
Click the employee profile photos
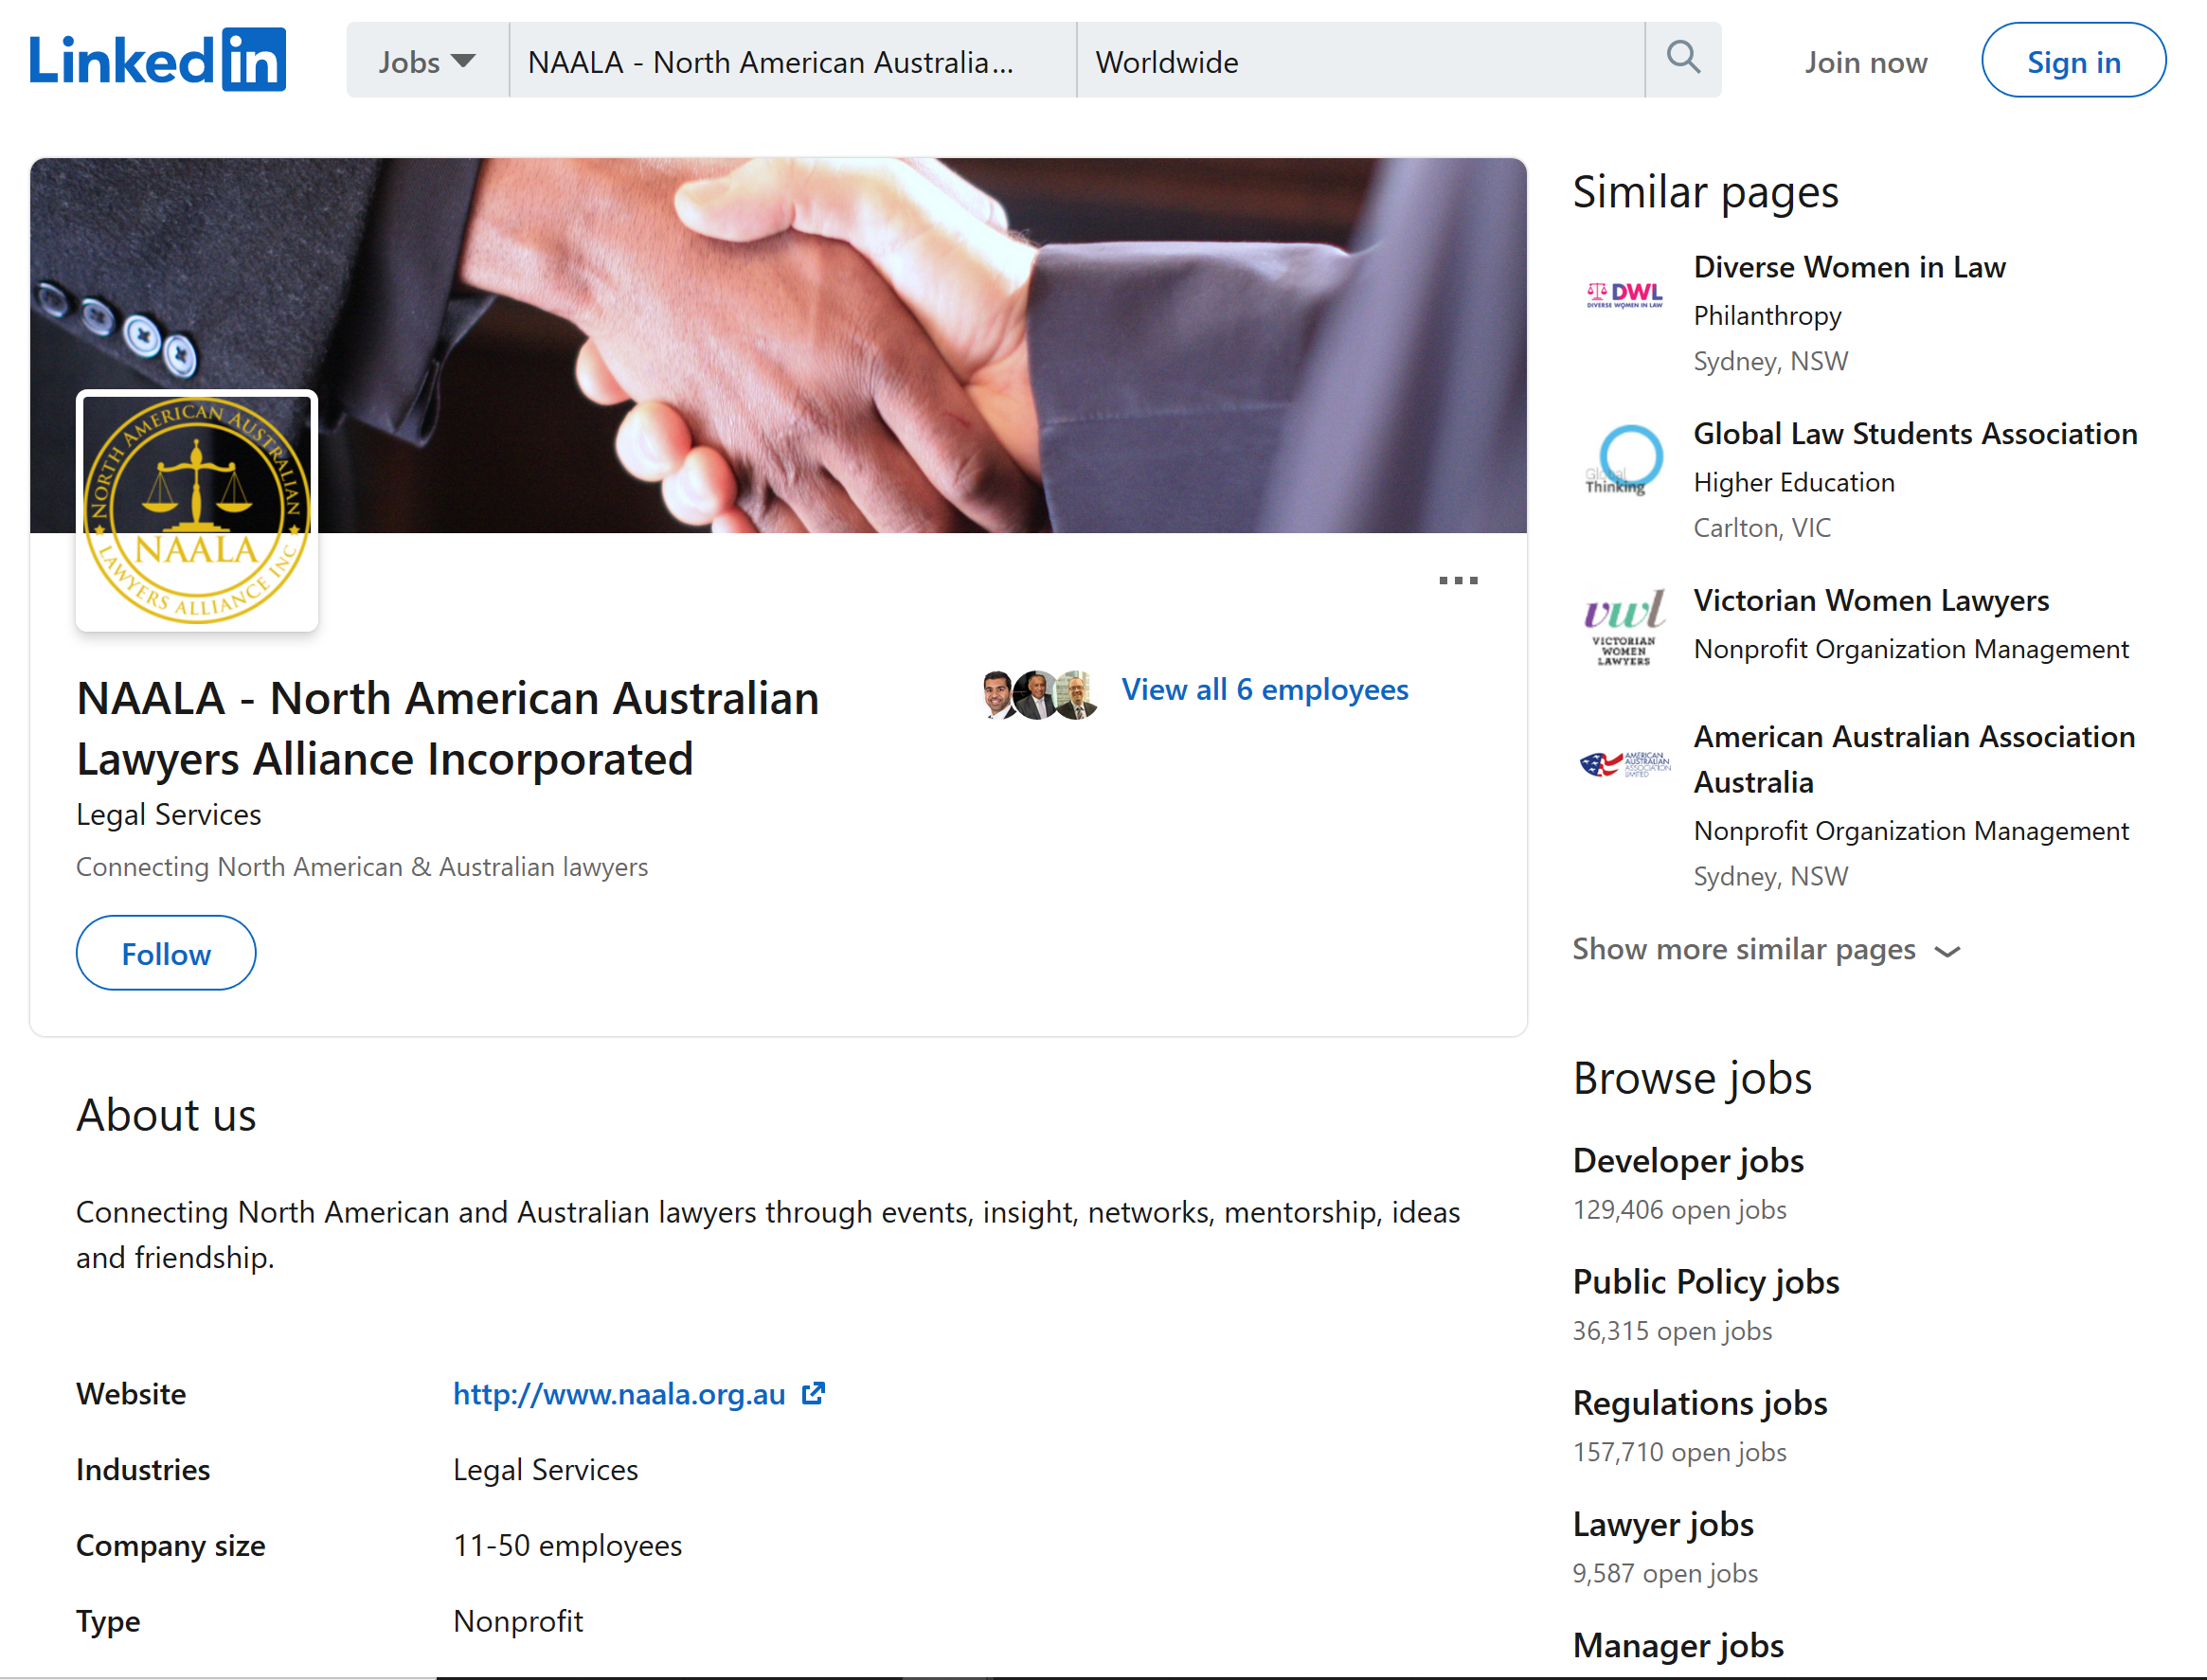[x=1040, y=694]
